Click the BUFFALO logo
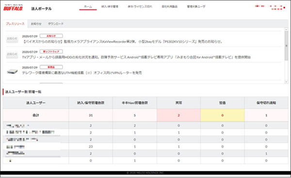The width and height of the screenshot is (291, 178). [x=13, y=8]
